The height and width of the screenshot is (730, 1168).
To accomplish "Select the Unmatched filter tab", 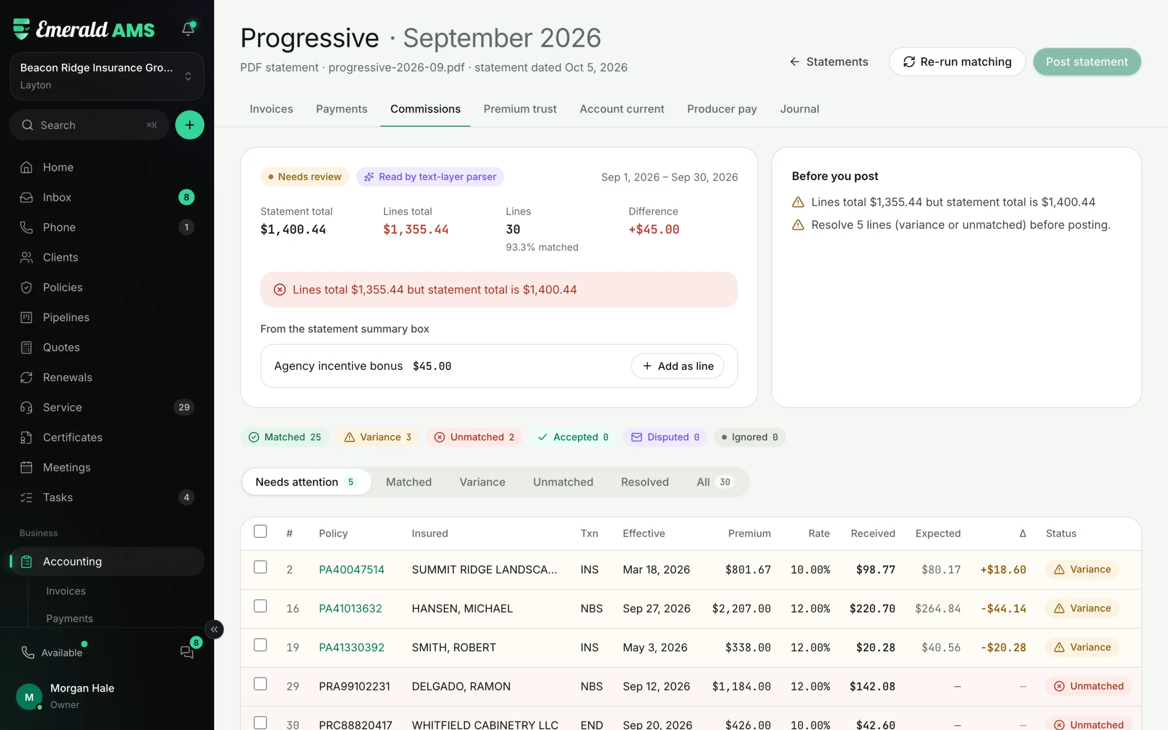I will coord(563,482).
